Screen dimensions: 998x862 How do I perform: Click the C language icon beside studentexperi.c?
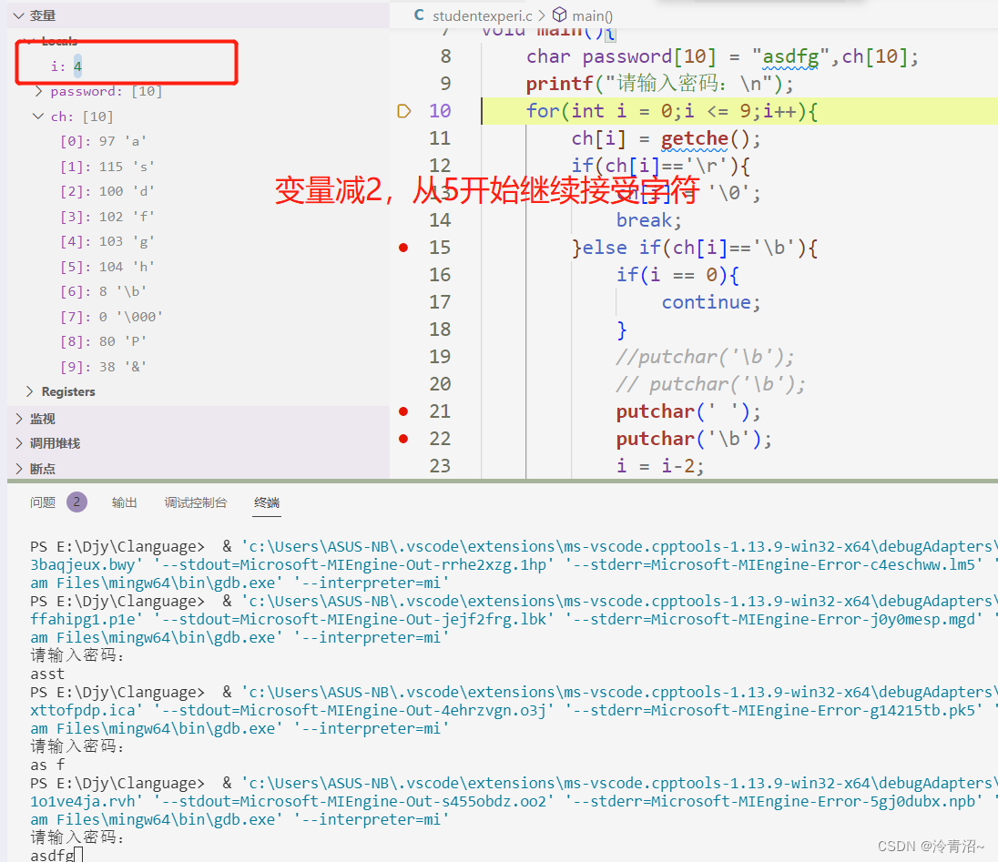click(418, 15)
